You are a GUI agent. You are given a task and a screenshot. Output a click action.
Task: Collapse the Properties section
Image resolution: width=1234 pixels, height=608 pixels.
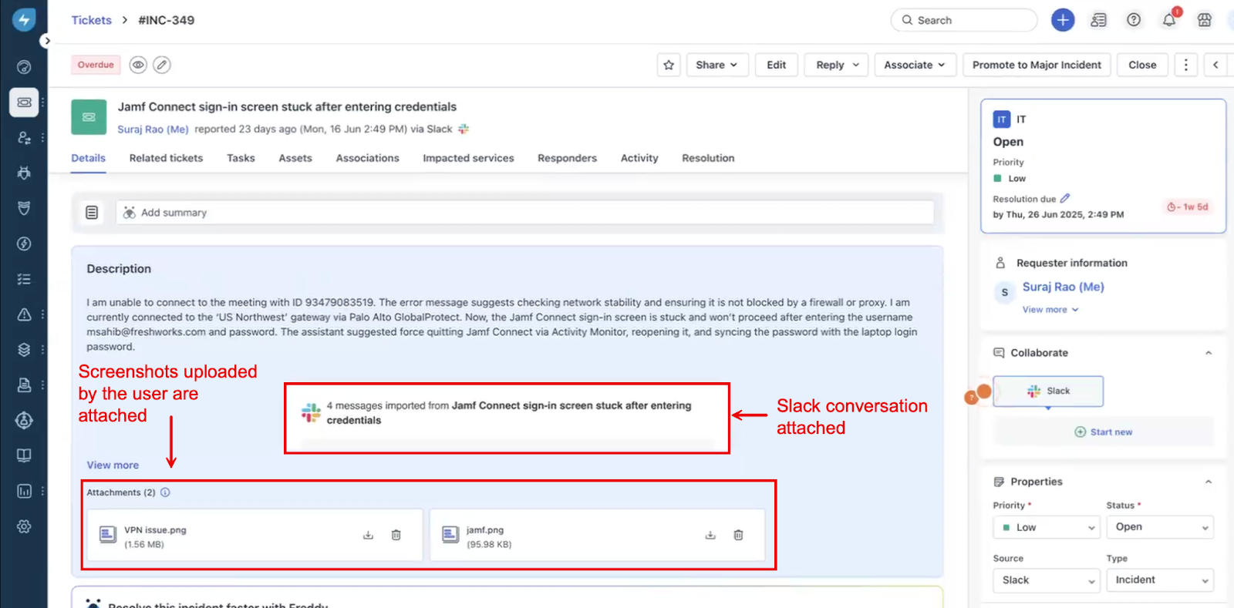1209,482
